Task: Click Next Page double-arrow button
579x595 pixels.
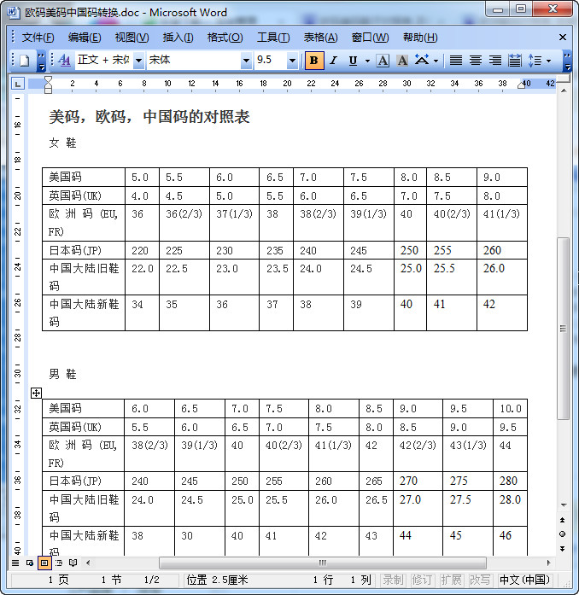Action: [x=563, y=549]
